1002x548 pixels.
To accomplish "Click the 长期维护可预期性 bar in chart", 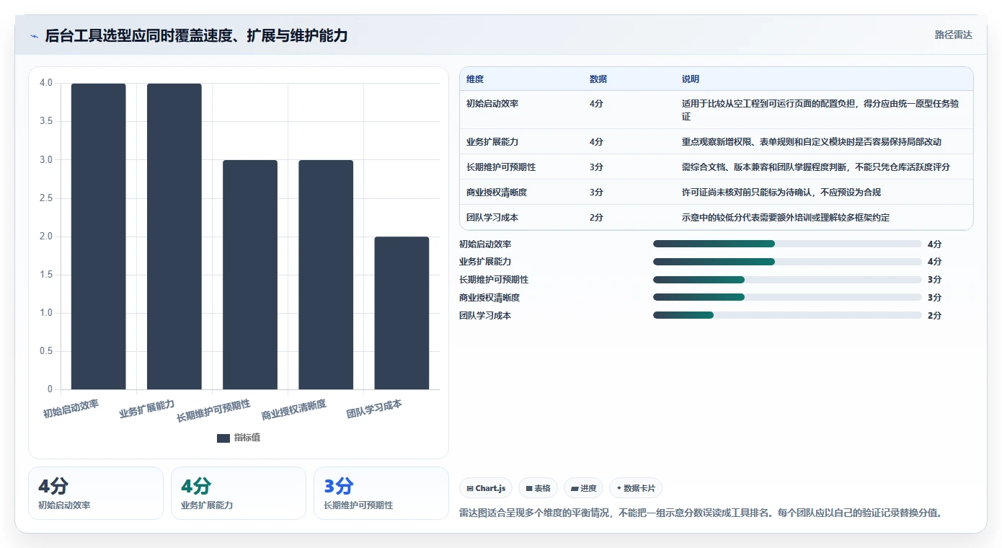I will point(250,275).
